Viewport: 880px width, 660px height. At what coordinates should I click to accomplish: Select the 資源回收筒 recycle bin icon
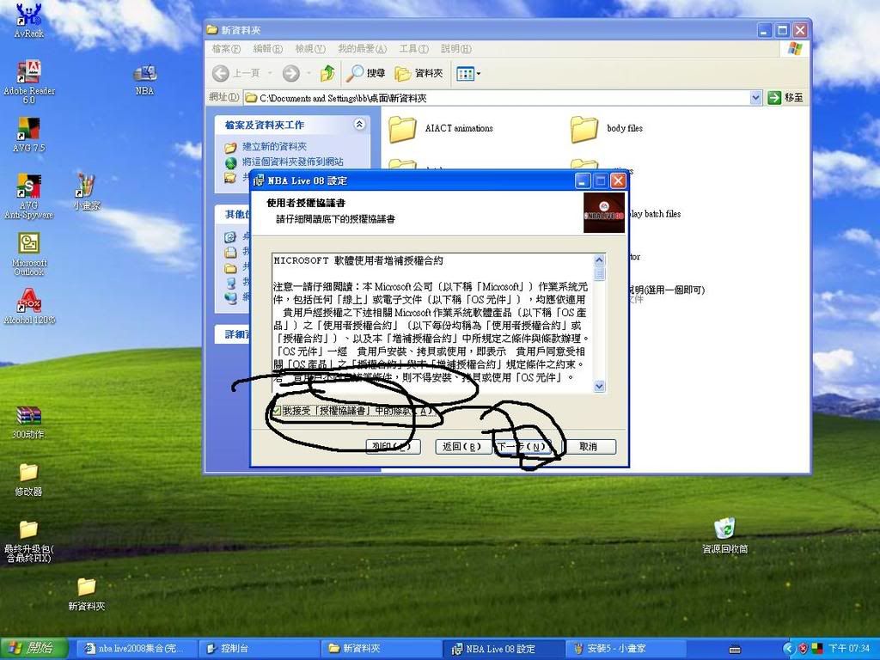click(x=724, y=536)
